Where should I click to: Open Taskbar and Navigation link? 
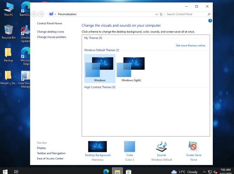point(51,153)
